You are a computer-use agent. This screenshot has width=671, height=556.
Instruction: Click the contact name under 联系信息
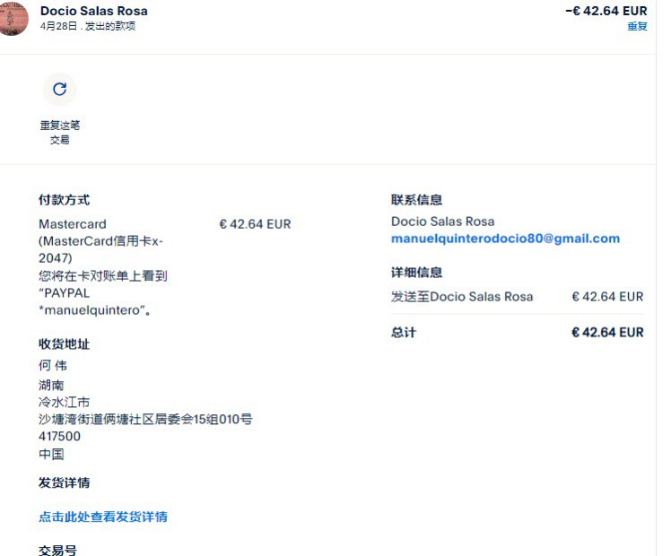coord(442,222)
